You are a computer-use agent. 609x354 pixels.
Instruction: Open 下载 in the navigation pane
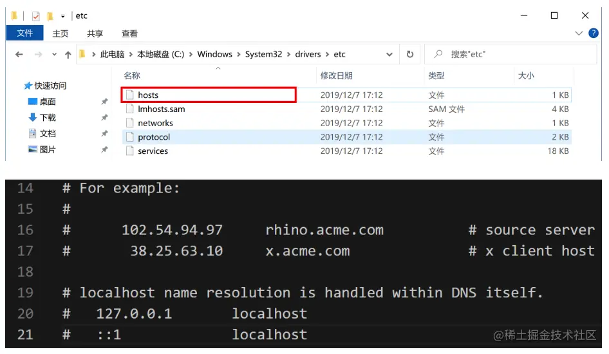[x=42, y=118]
